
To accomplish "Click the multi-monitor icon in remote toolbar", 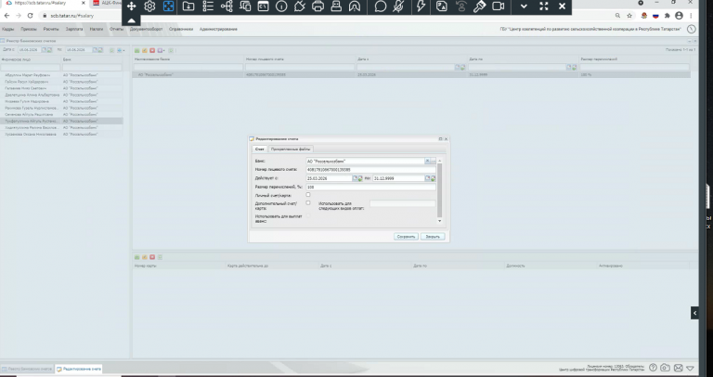I will 245,6.
